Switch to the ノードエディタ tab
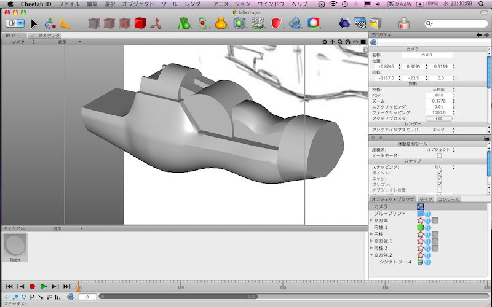Image resolution: width=492 pixels, height=307 pixels. pos(44,36)
